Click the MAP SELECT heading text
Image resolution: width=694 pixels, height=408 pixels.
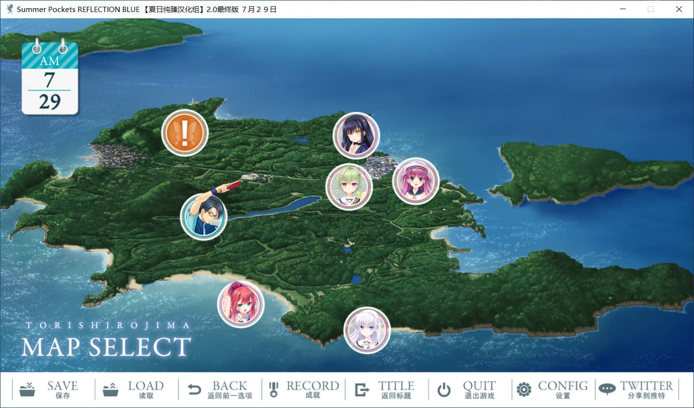coord(106,347)
